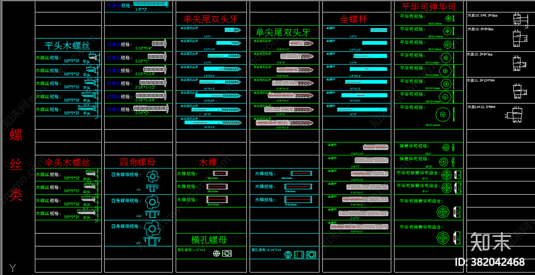The image size is (535, 275).
Task: Select the 横孔螺母:5/16"*18 label
Action: coord(266,250)
